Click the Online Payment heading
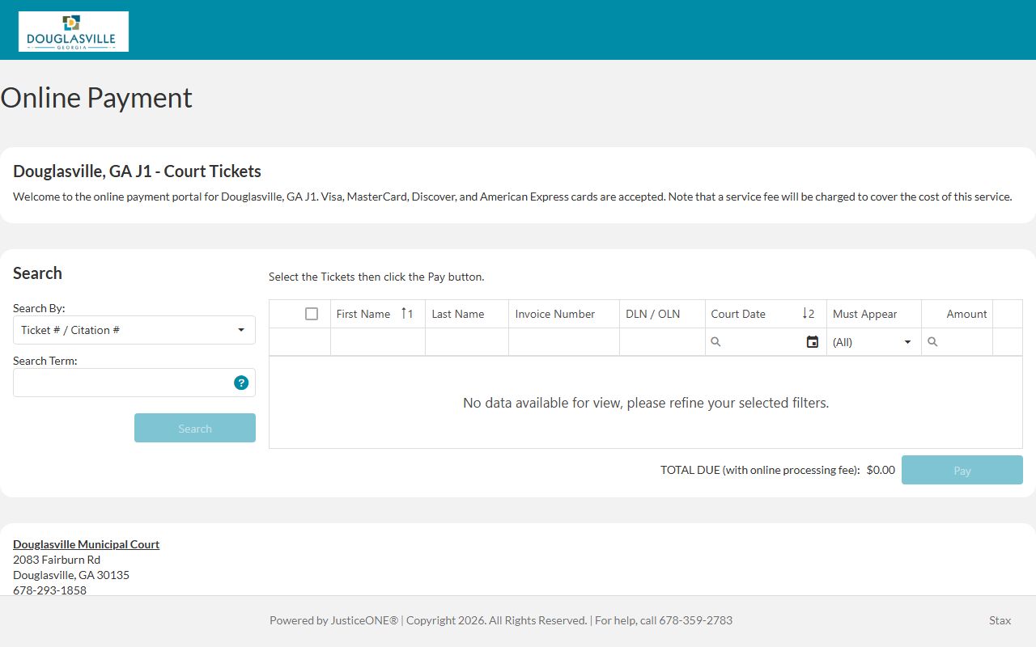Viewport: 1036px width, 647px height. (96, 98)
